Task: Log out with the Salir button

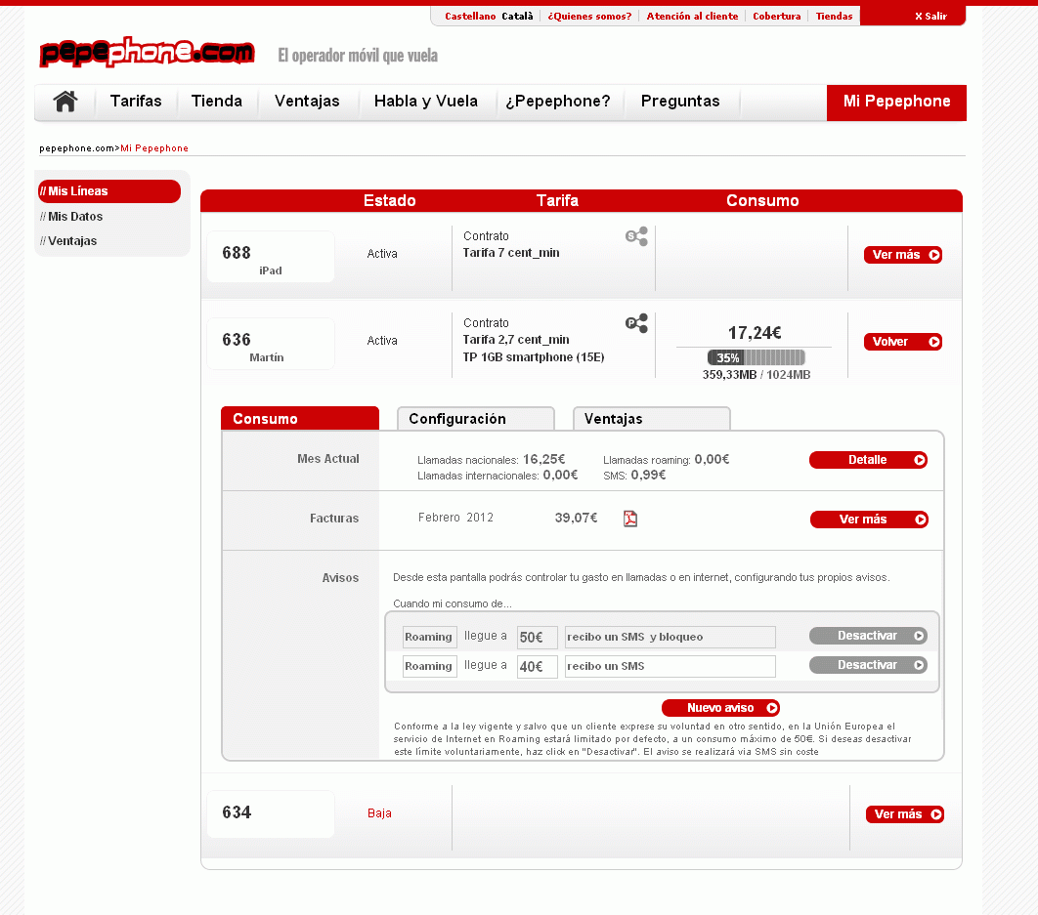Action: point(930,16)
